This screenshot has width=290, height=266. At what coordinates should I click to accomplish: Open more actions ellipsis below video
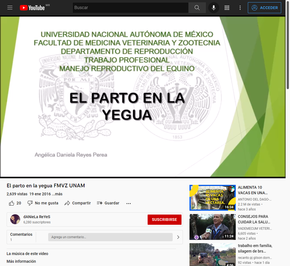click(129, 203)
